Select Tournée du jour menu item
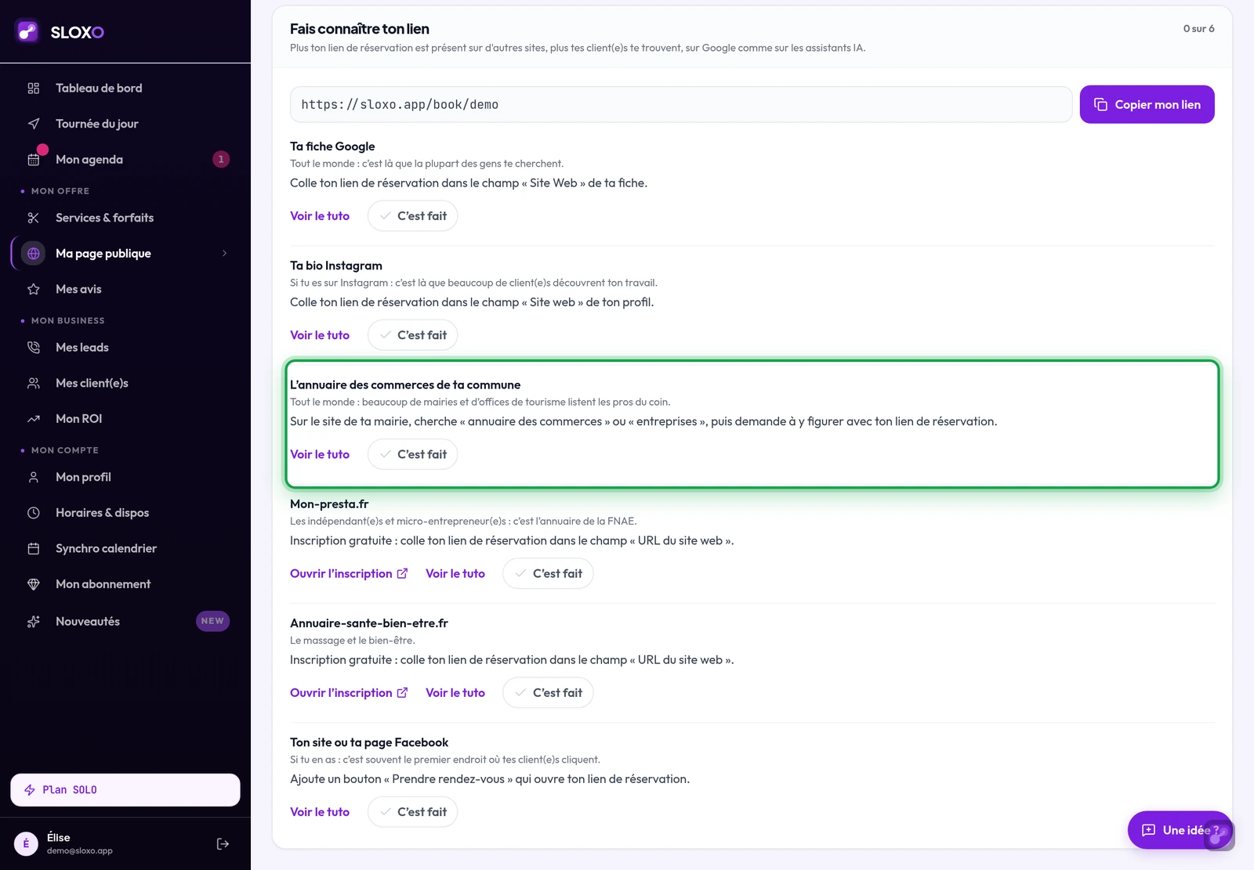The image size is (1254, 870). (125, 124)
